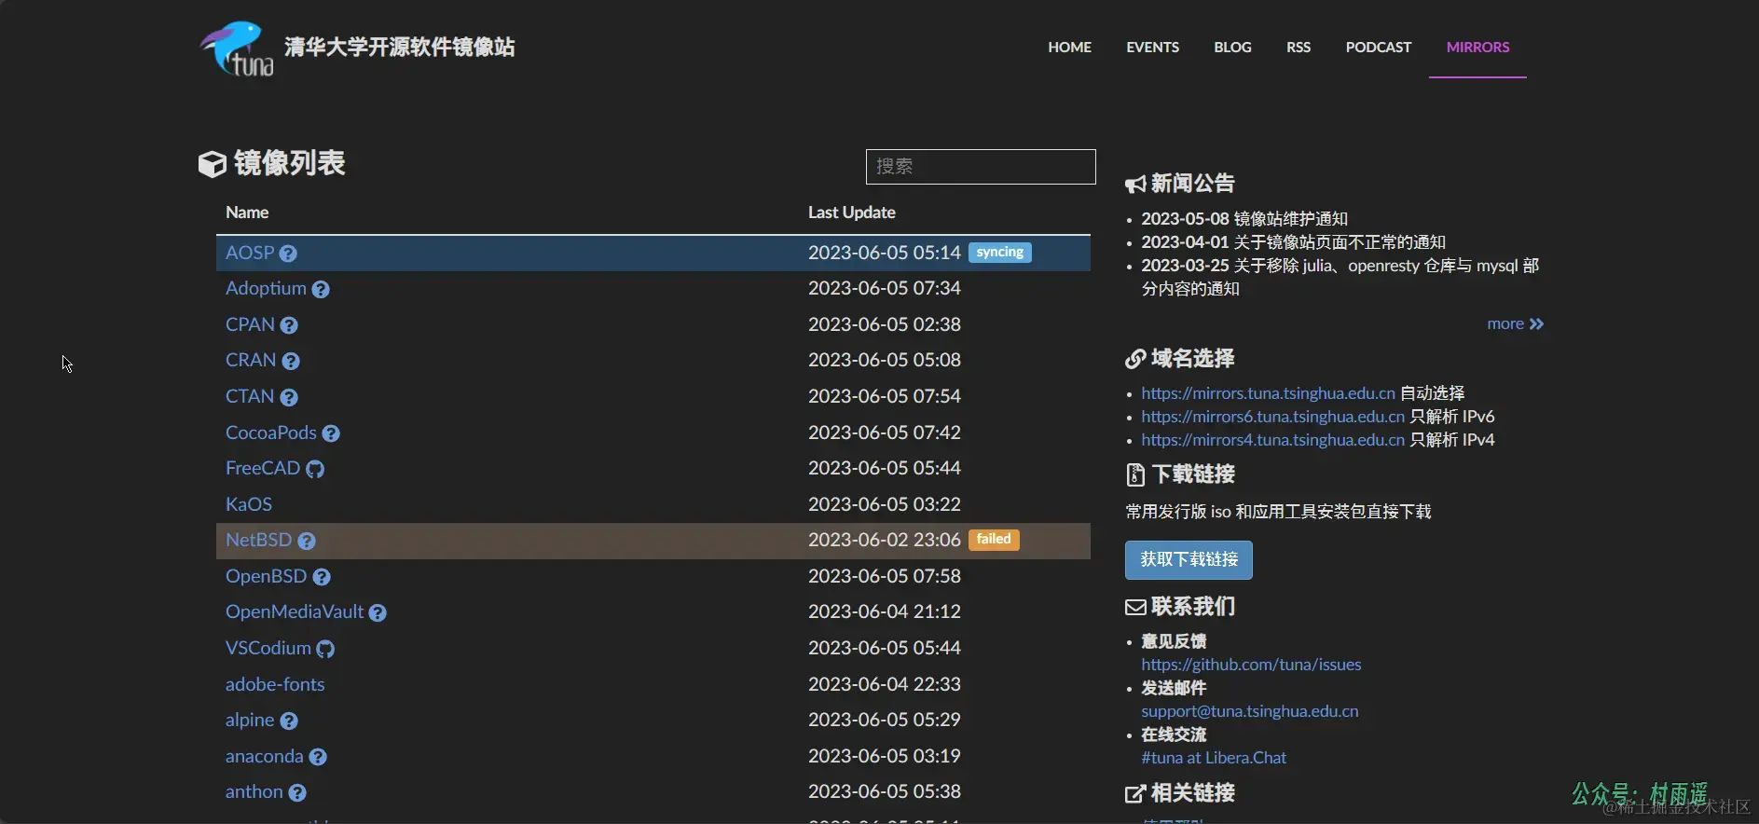Click GitHub icon next to VSCodium

325,649
